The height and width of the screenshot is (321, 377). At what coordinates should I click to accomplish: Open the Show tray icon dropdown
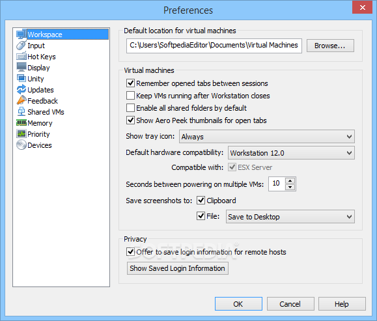pyautogui.click(x=267, y=137)
